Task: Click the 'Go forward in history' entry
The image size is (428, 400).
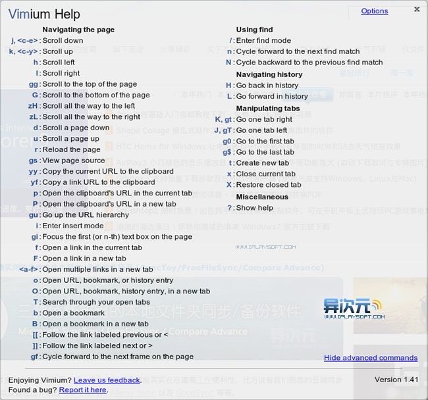Action: [272, 97]
